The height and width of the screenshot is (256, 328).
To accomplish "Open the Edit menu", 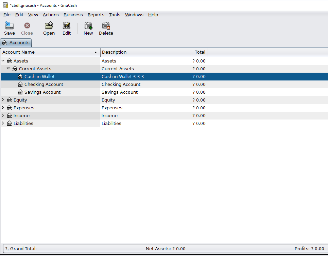I will click(19, 15).
